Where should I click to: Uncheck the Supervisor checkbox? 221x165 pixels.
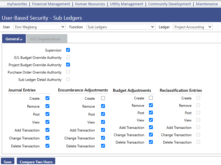(68, 50)
